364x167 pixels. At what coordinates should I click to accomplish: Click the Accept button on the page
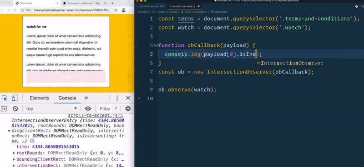point(66,77)
